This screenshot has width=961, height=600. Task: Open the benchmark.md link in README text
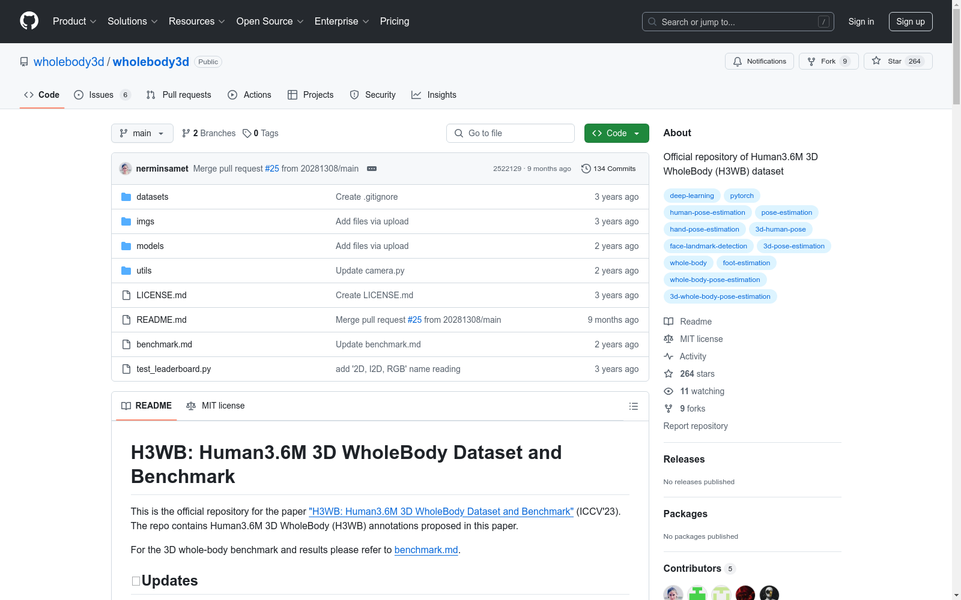pos(426,550)
